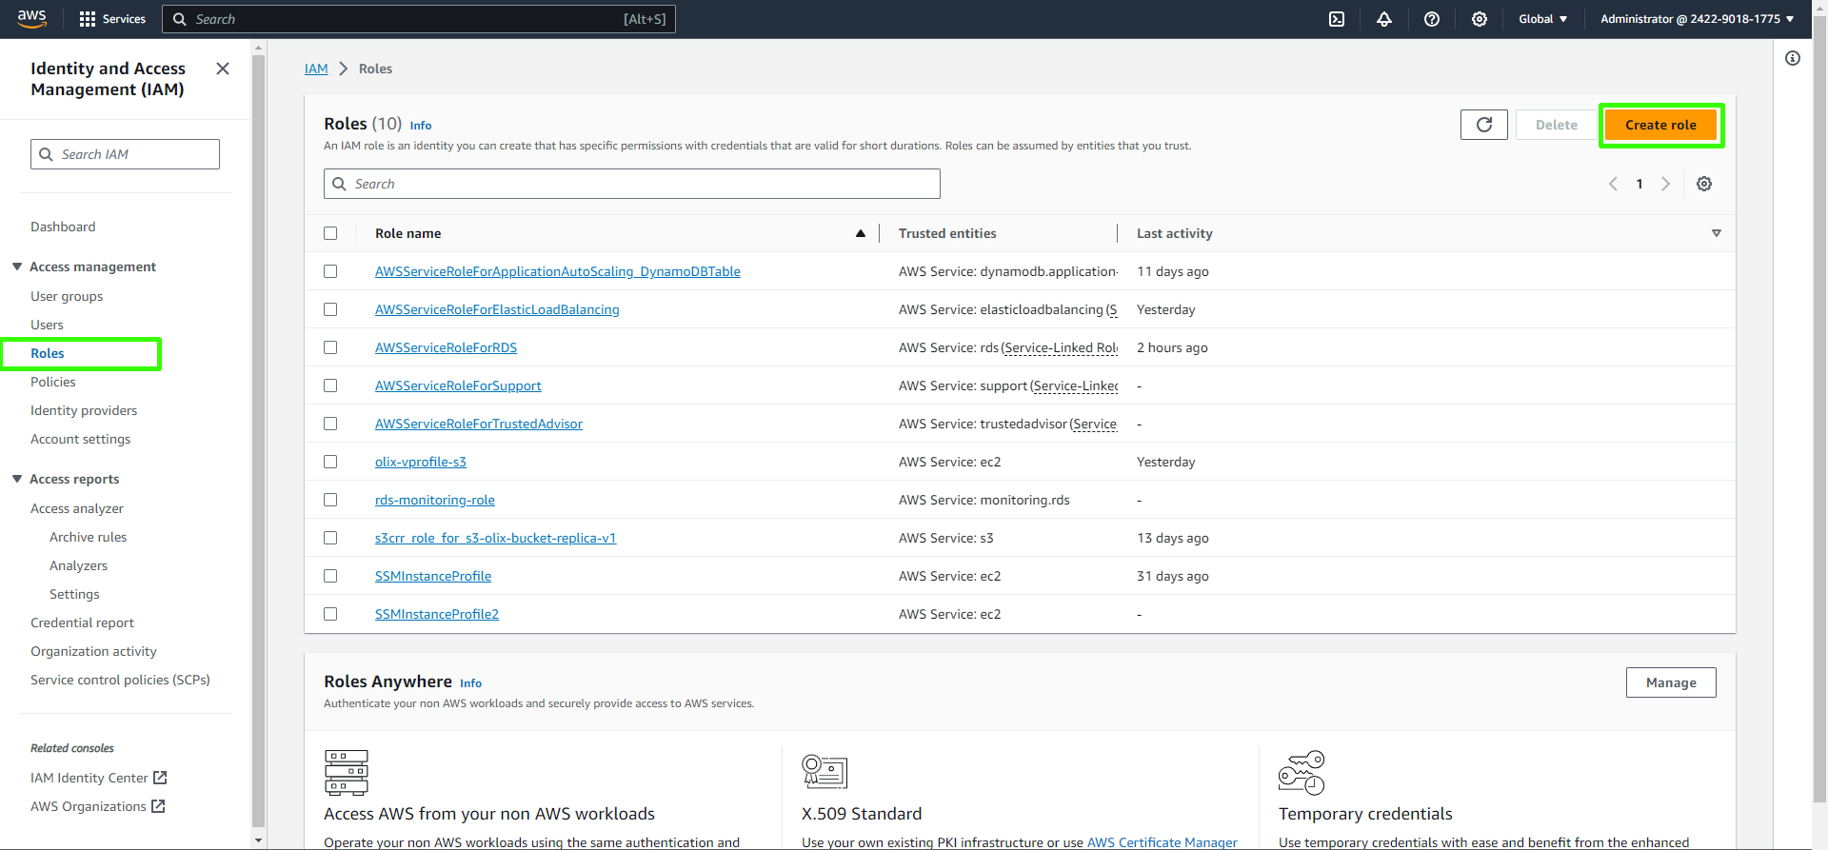Tick the AWSServiceRoleForSupport checkbox
The height and width of the screenshot is (850, 1828).
pos(330,385)
